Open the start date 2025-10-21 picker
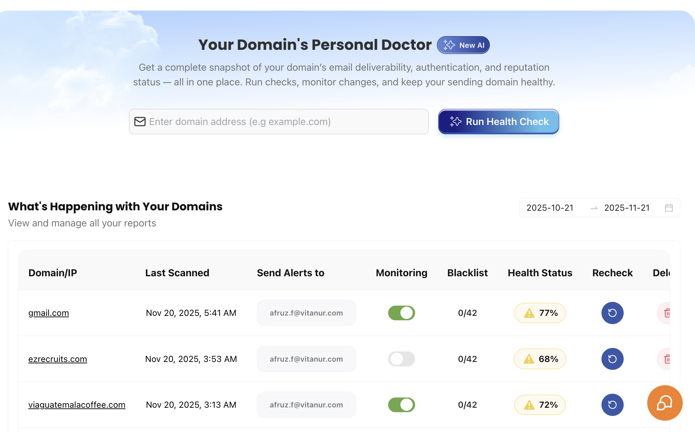The image size is (695, 433). click(550, 208)
